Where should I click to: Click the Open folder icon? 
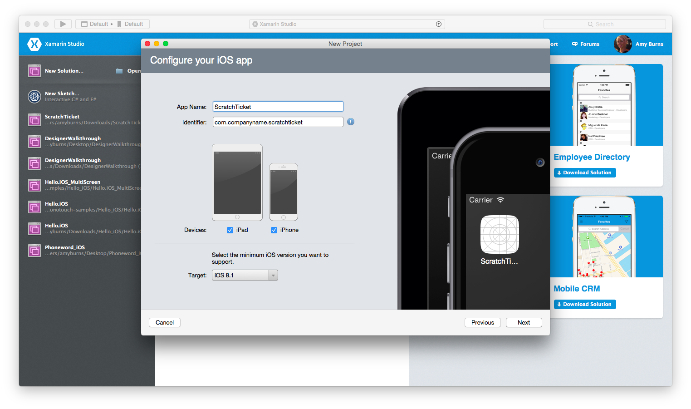pos(119,71)
